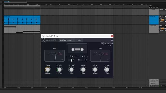
Task: Click the Low Pass knob
Action: (59, 69)
